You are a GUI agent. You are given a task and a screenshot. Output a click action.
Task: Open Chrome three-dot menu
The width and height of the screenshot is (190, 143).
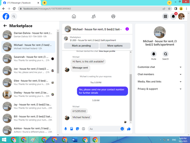[x=186, y=9]
